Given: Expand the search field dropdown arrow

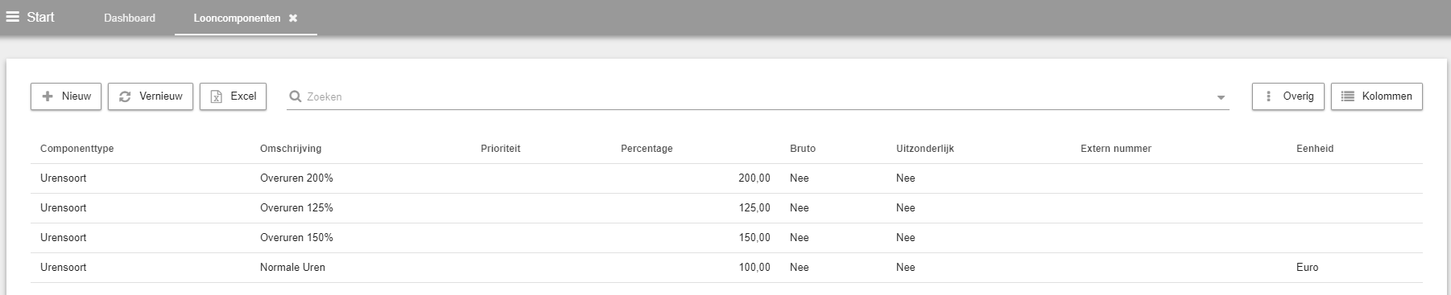Looking at the screenshot, I should [x=1222, y=97].
